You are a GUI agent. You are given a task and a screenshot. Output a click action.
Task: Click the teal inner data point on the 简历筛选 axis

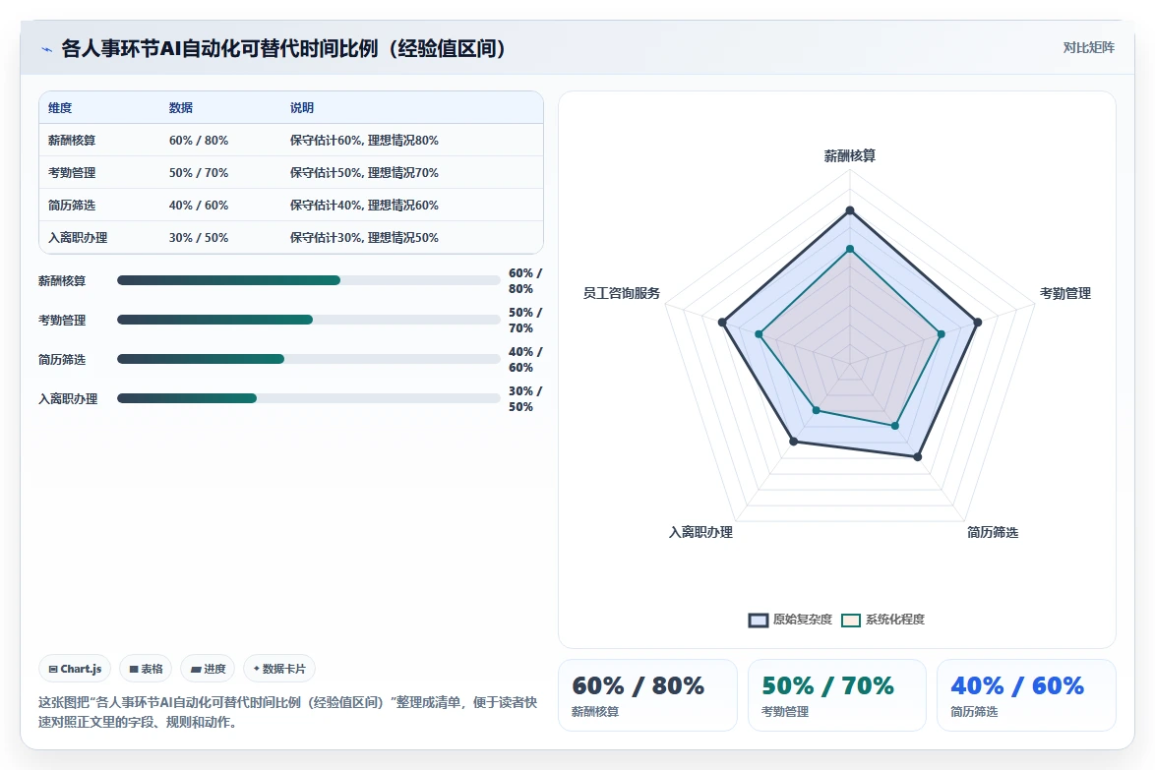[895, 426]
